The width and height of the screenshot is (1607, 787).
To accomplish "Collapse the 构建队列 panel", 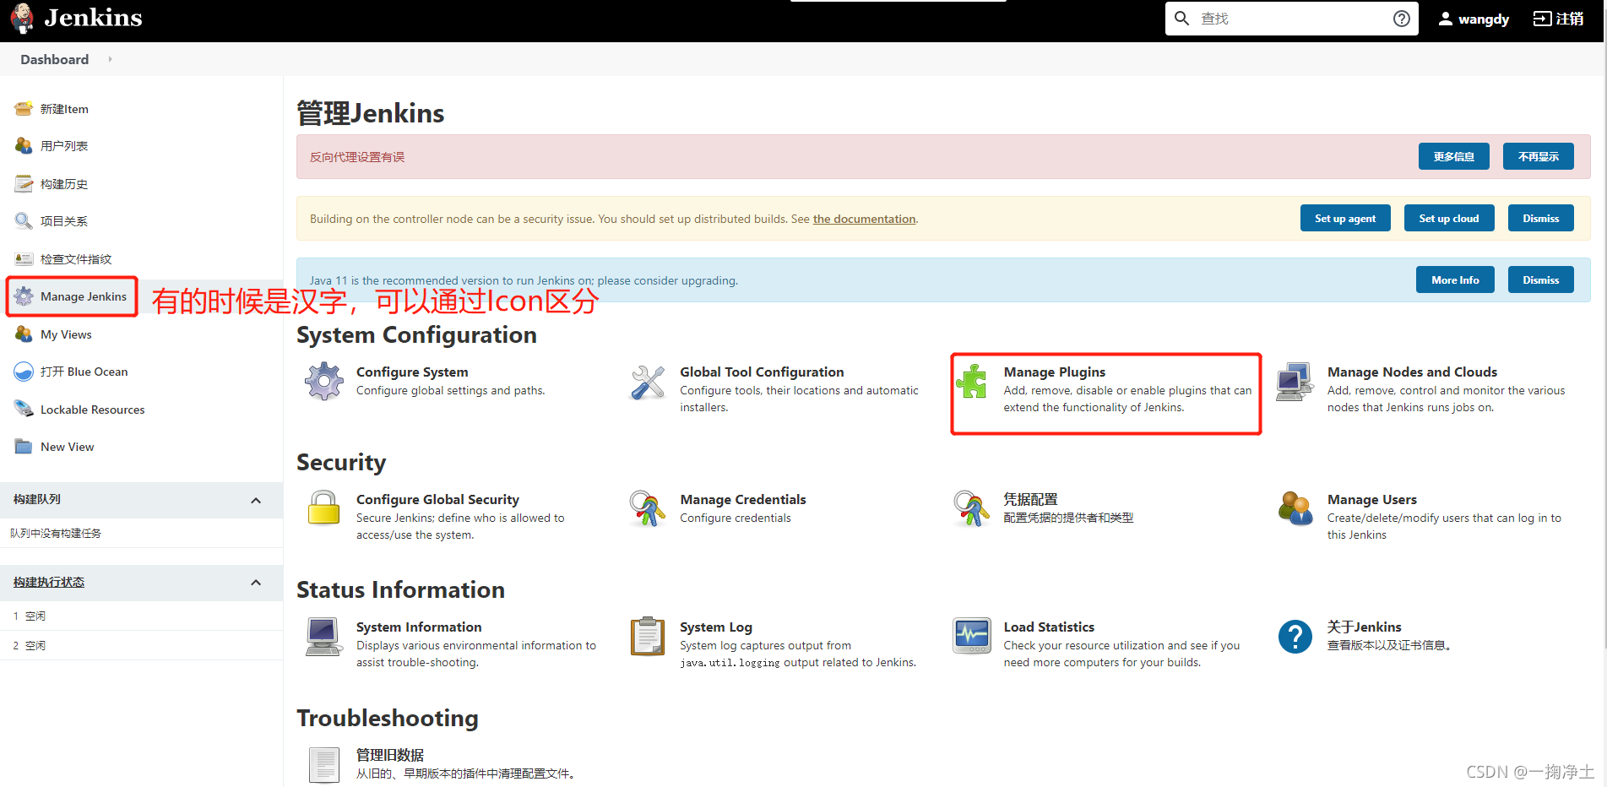I will [256, 501].
